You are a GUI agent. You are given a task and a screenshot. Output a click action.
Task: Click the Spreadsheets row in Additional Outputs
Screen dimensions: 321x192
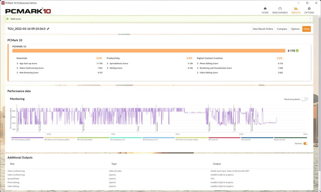(159, 179)
